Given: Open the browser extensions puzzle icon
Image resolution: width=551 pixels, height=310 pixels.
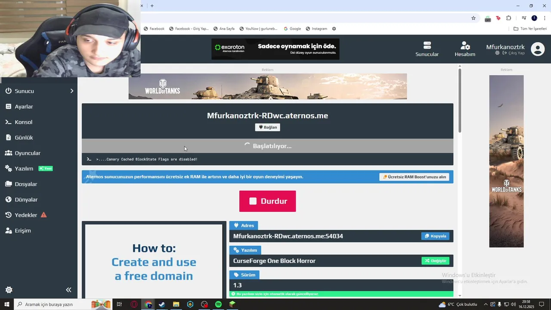Looking at the screenshot, I should tap(509, 18).
